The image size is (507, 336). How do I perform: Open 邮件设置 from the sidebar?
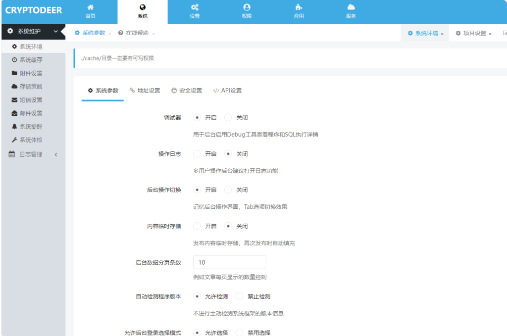point(31,113)
